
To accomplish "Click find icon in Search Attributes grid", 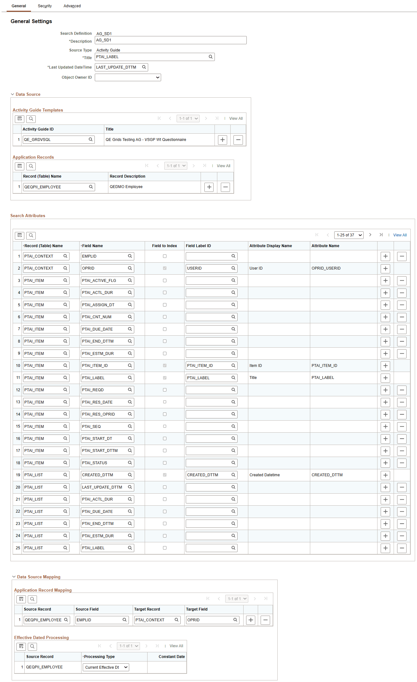I will (31, 235).
